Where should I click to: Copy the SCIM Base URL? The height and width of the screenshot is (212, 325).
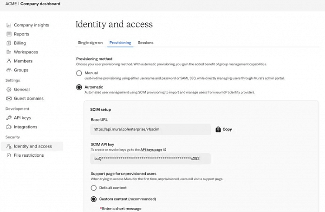click(224, 129)
